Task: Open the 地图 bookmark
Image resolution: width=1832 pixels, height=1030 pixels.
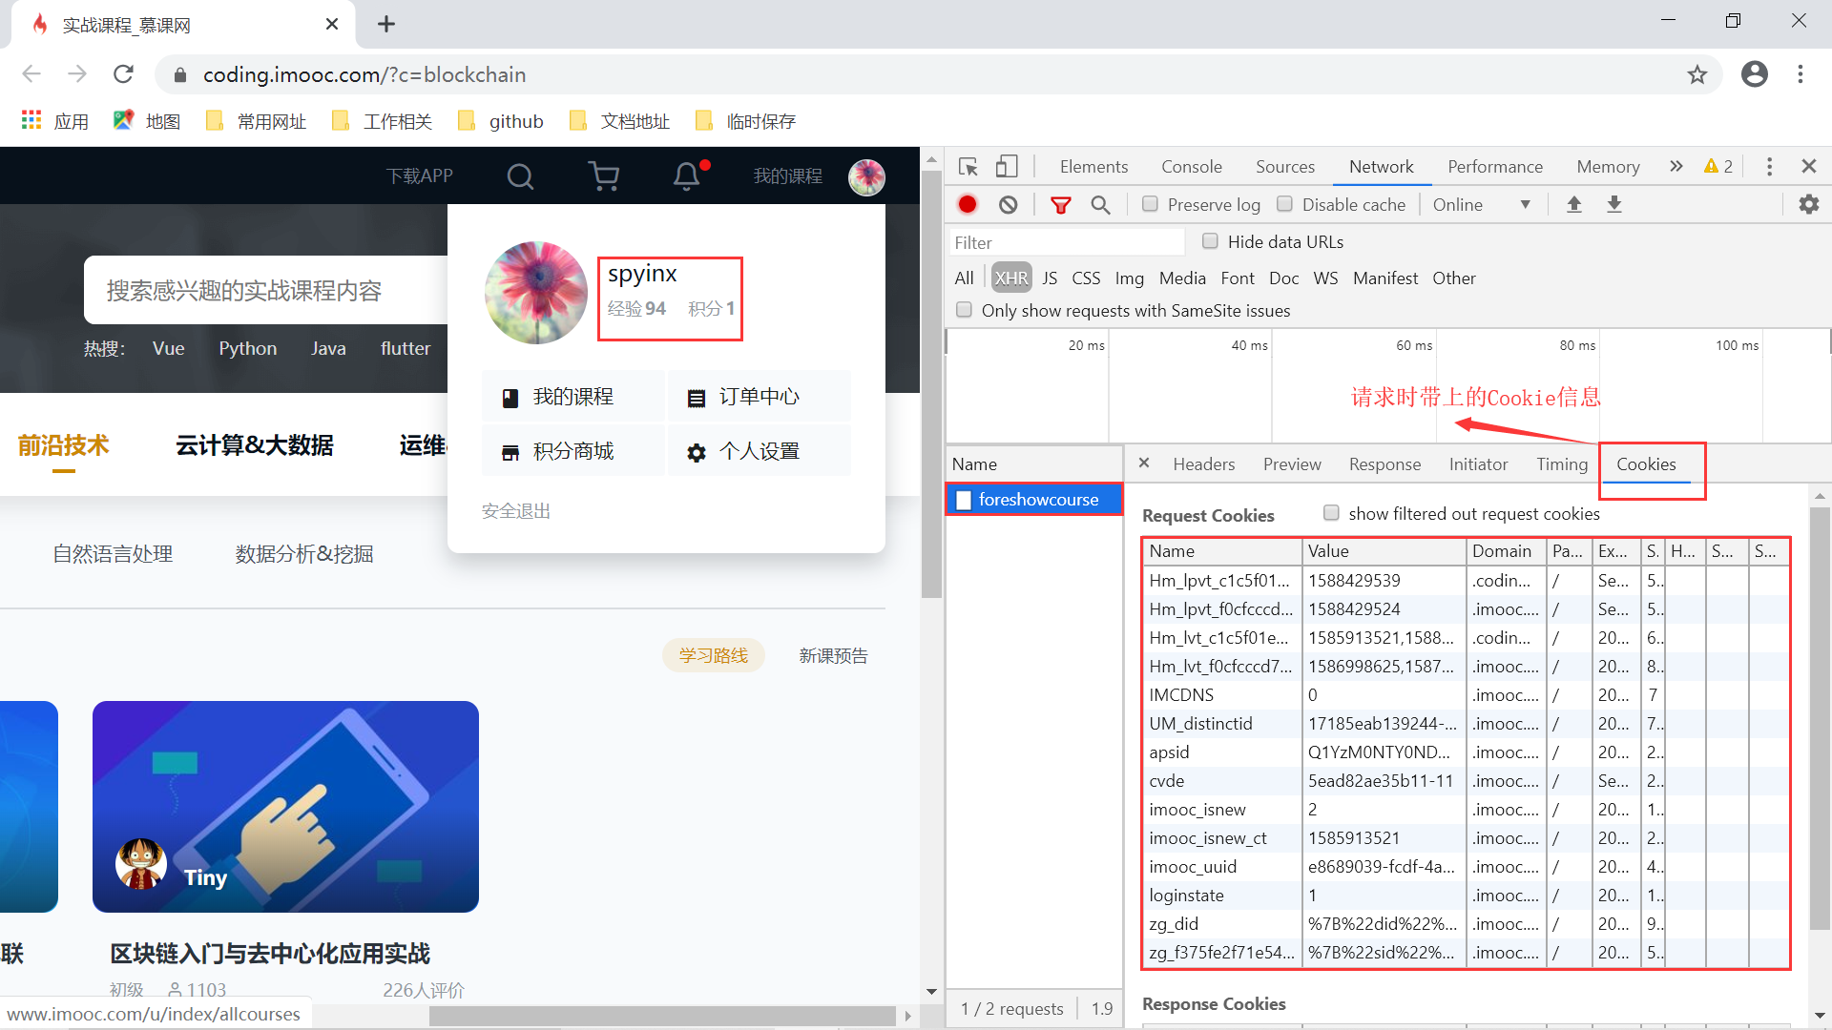Action: [x=148, y=121]
